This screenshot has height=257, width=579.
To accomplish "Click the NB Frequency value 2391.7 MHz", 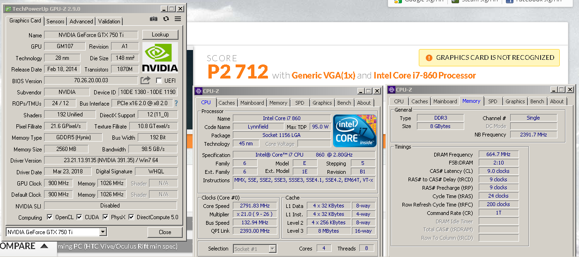I will pos(533,135).
